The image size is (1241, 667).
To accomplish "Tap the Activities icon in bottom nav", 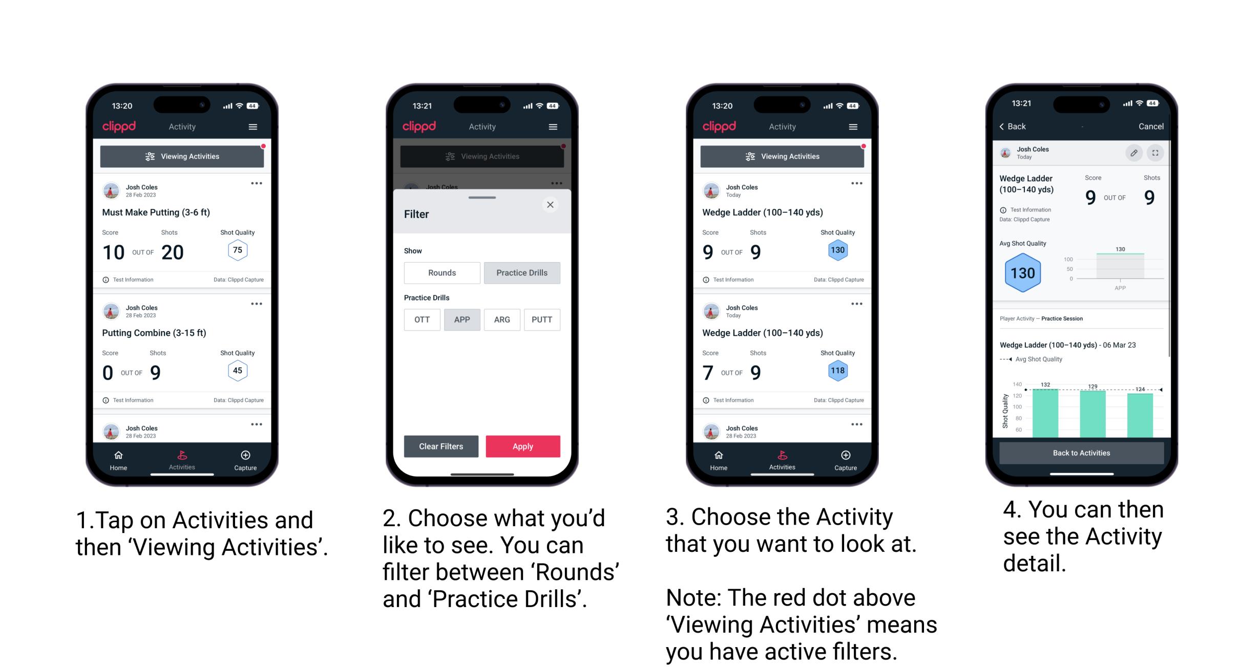I will pyautogui.click(x=182, y=458).
